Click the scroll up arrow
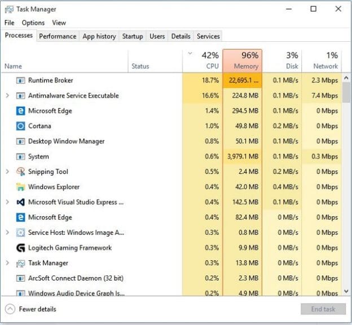This screenshot has width=352, height=325. pos(346,78)
